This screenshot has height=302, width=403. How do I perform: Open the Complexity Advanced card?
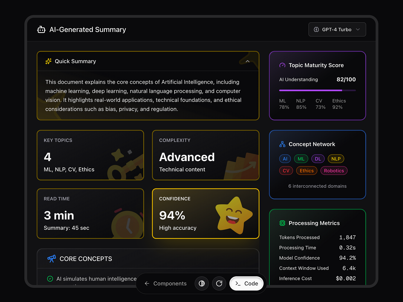pyautogui.click(x=206, y=155)
